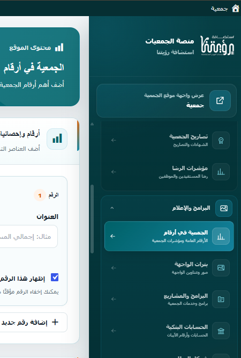Uncheck إظهار هذا الرقم checkbox
Viewport: 241px width, 358px height.
coord(55,277)
